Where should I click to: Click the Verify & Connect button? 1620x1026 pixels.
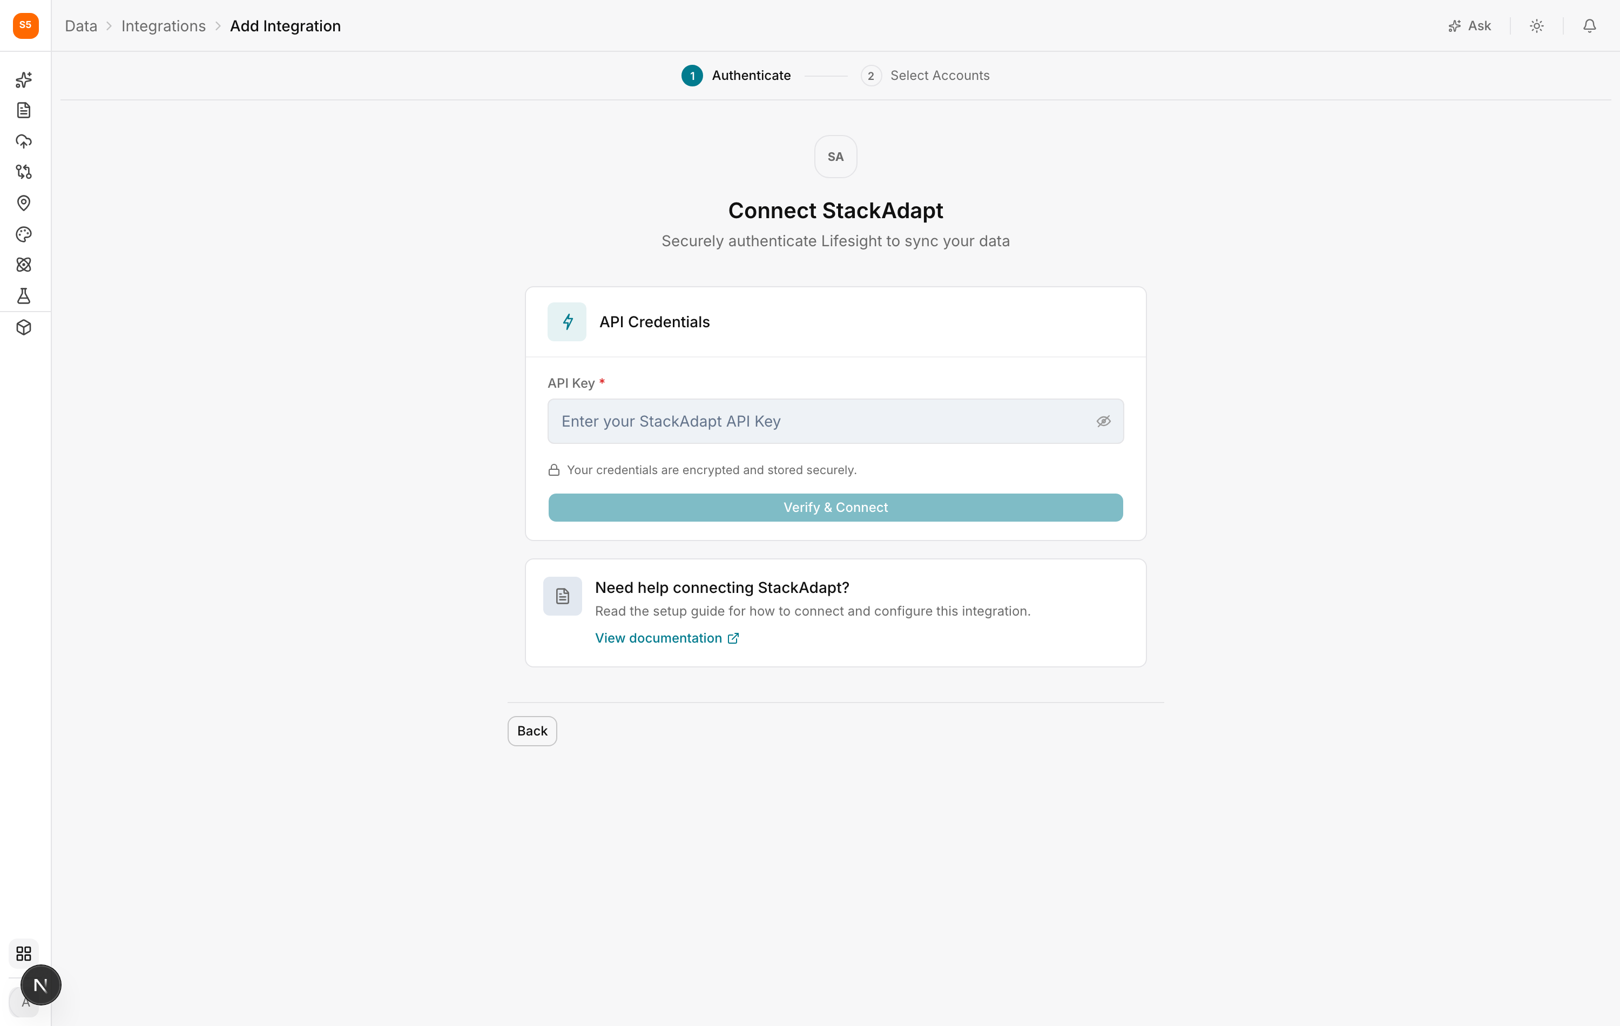click(835, 507)
